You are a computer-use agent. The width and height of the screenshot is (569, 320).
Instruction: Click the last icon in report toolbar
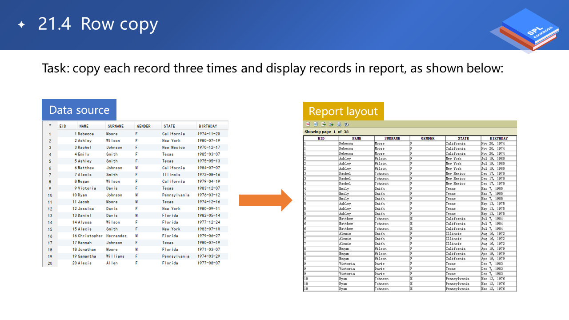pyautogui.click(x=346, y=124)
